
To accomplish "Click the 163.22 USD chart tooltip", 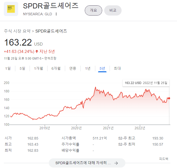I will tap(146, 83).
